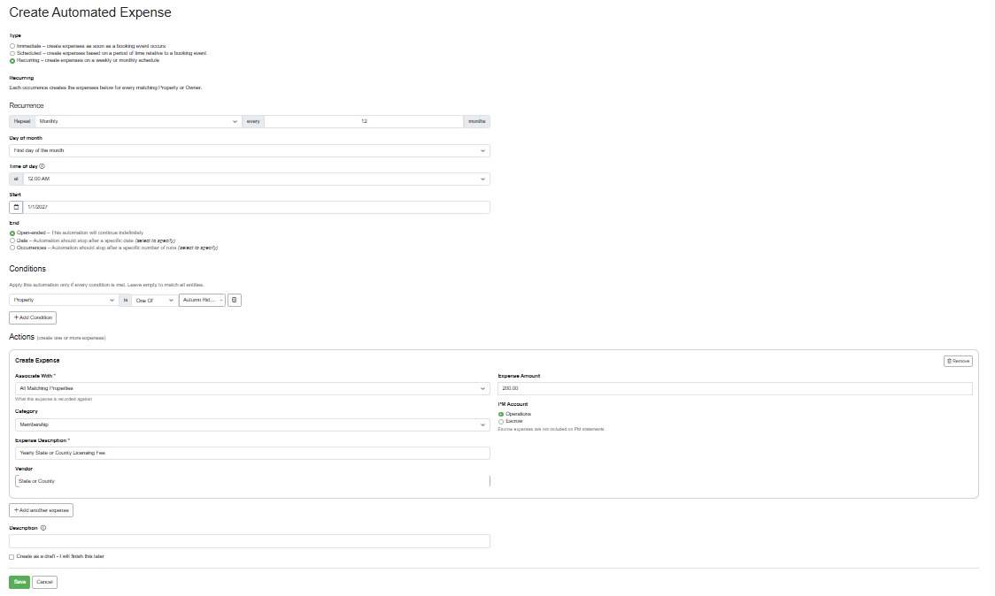
Task: Click the every-months interval field showing 12
Action: tap(364, 122)
